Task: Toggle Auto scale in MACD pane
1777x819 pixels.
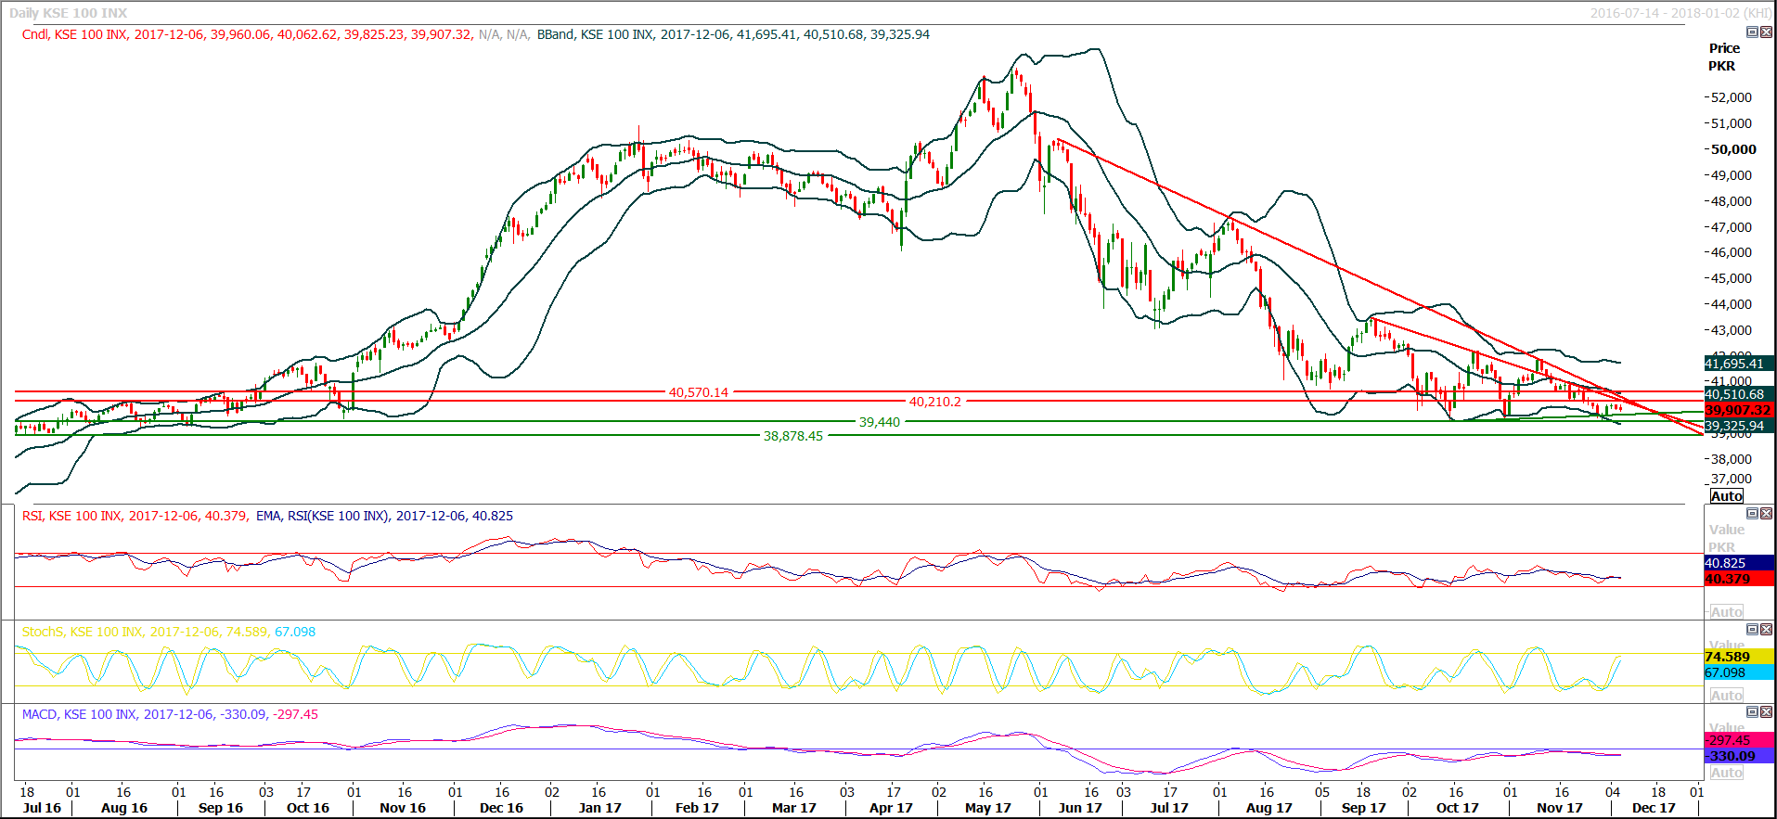Action: [x=1726, y=773]
